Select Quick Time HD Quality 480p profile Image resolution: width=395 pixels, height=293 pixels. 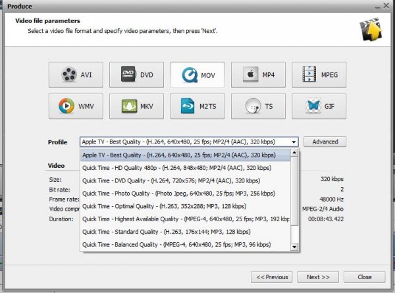point(185,168)
